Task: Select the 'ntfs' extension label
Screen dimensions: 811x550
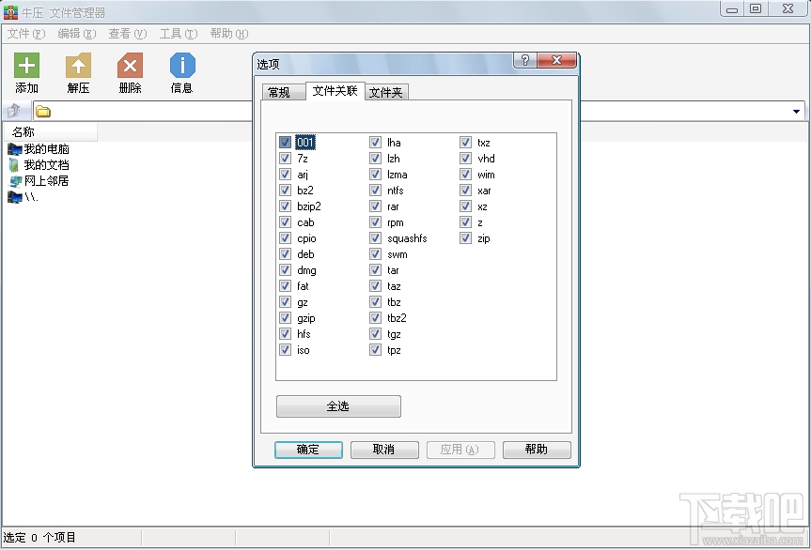Action: point(395,191)
